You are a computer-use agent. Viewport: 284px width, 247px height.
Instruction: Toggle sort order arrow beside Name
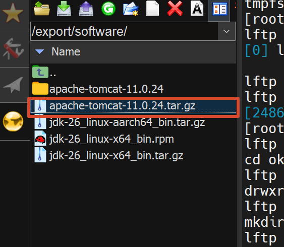40,52
